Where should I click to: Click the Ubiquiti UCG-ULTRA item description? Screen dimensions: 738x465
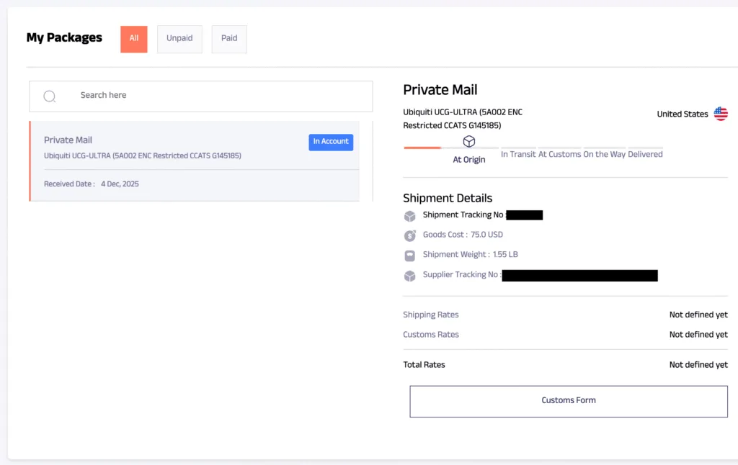[463, 119]
